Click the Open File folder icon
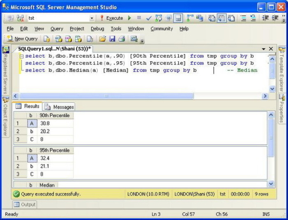This screenshot has width=288, height=220. pos(102,39)
